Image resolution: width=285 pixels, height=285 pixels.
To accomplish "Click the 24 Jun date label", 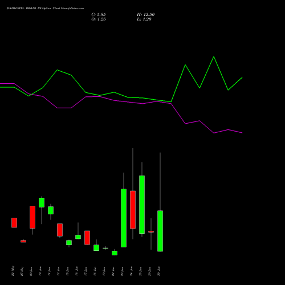I will coord(132,271).
